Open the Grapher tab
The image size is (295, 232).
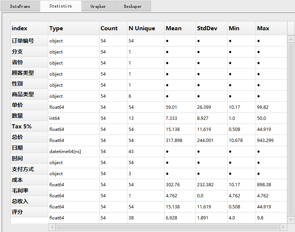coord(98,6)
